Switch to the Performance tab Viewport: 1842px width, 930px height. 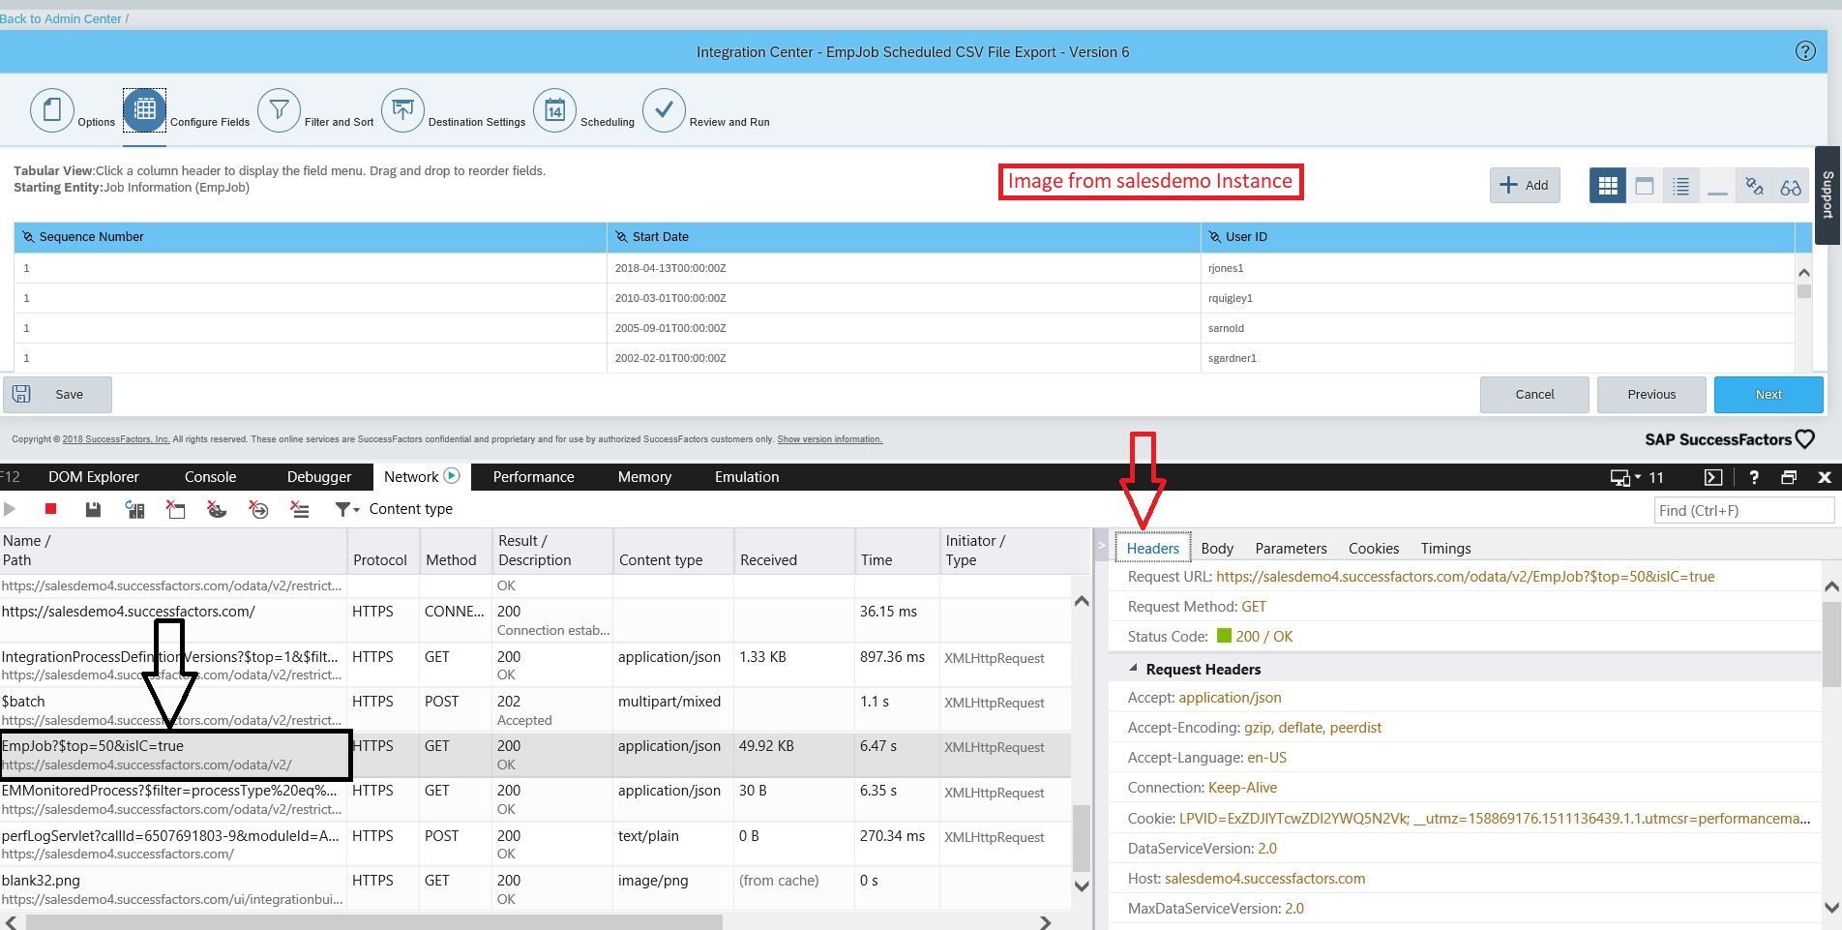click(x=533, y=477)
